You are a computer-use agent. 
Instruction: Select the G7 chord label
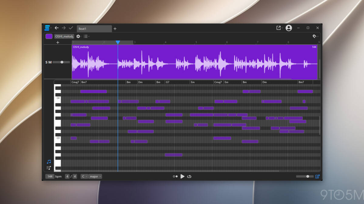(x=167, y=82)
